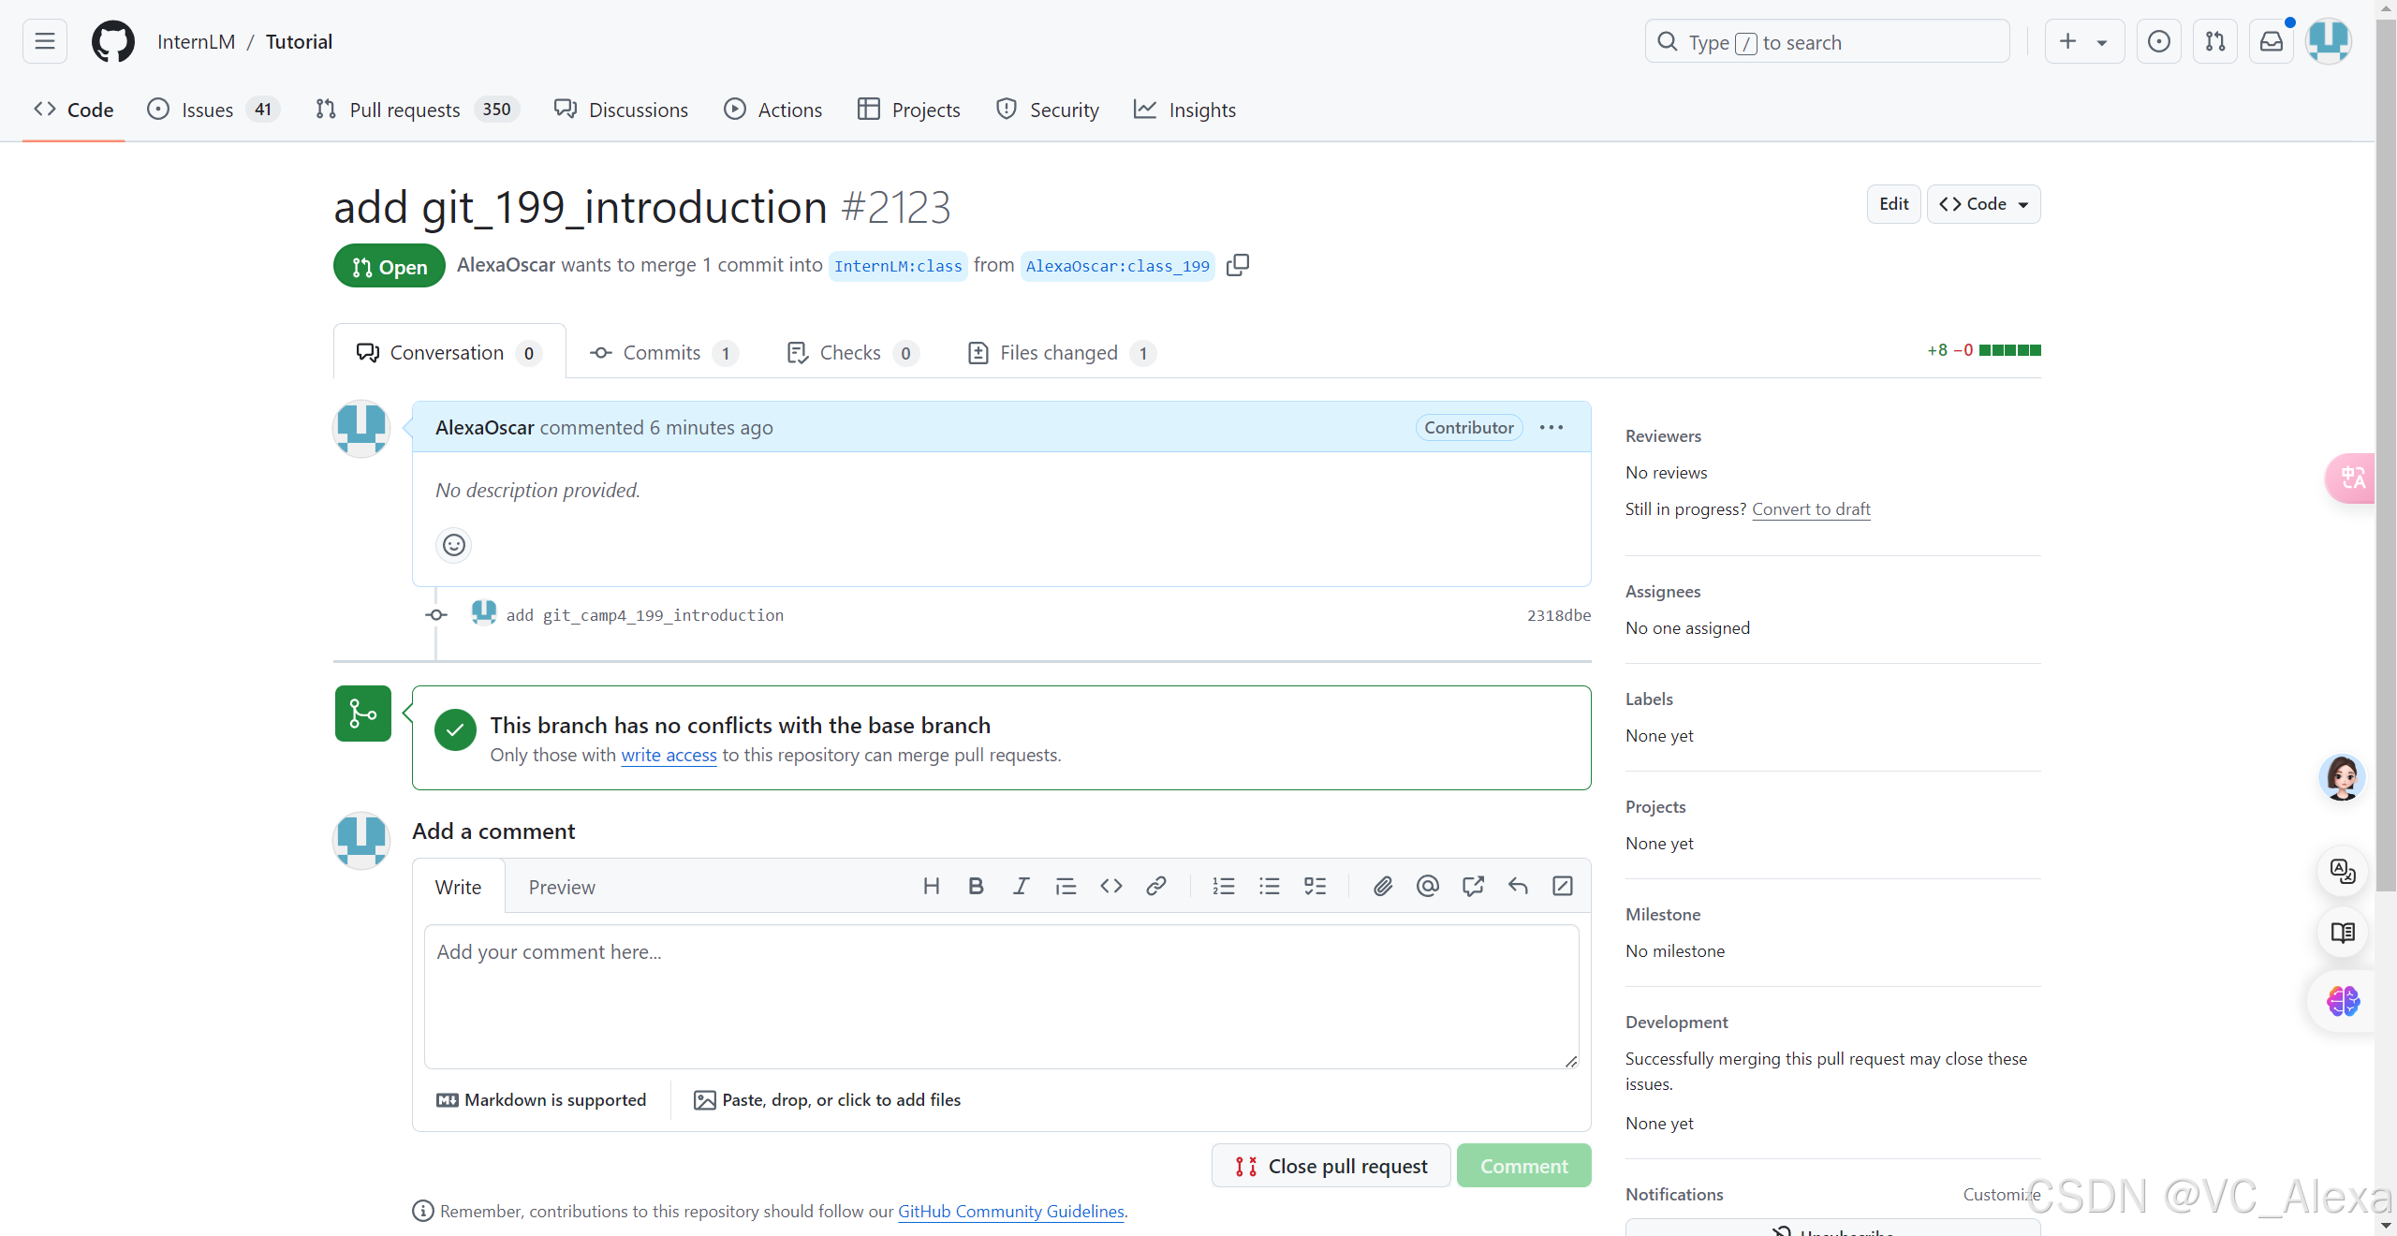Viewport: 2397px width, 1236px height.
Task: Mention a user with the @ icon
Action: pos(1428,886)
